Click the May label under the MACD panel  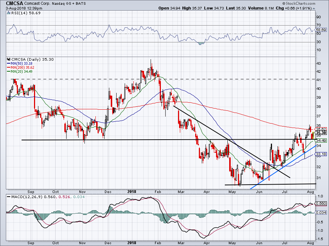pos(232,243)
